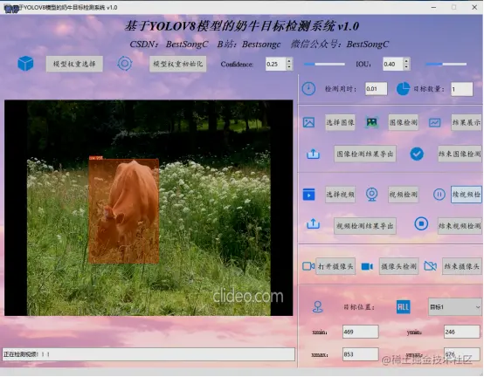Click the chart icon beside 结果展示
484x377 pixels.
click(434, 123)
